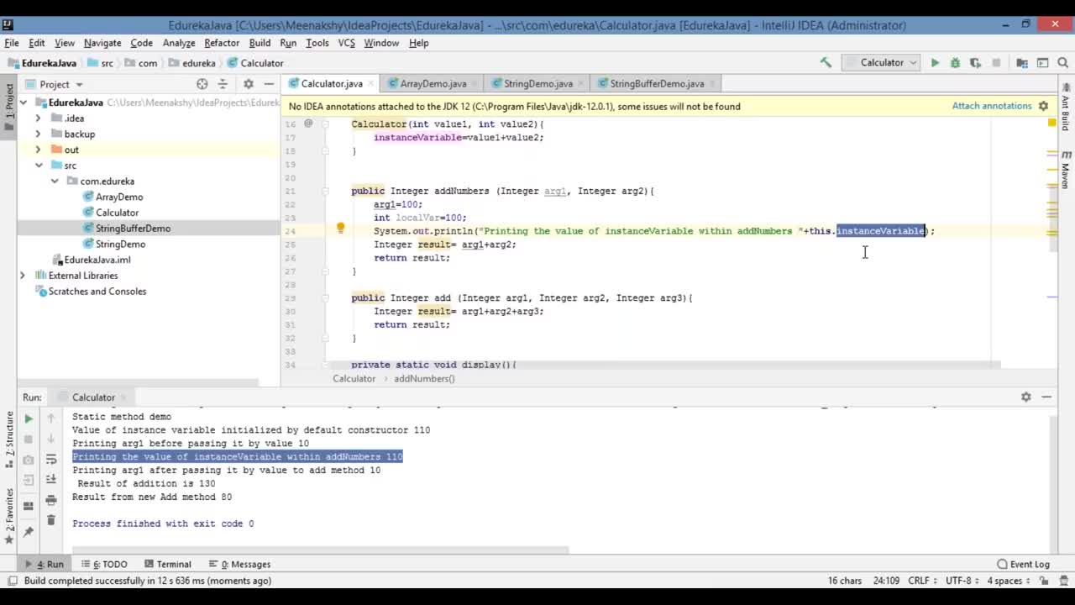The width and height of the screenshot is (1075, 605).
Task: Open the VCS menu
Action: point(346,43)
